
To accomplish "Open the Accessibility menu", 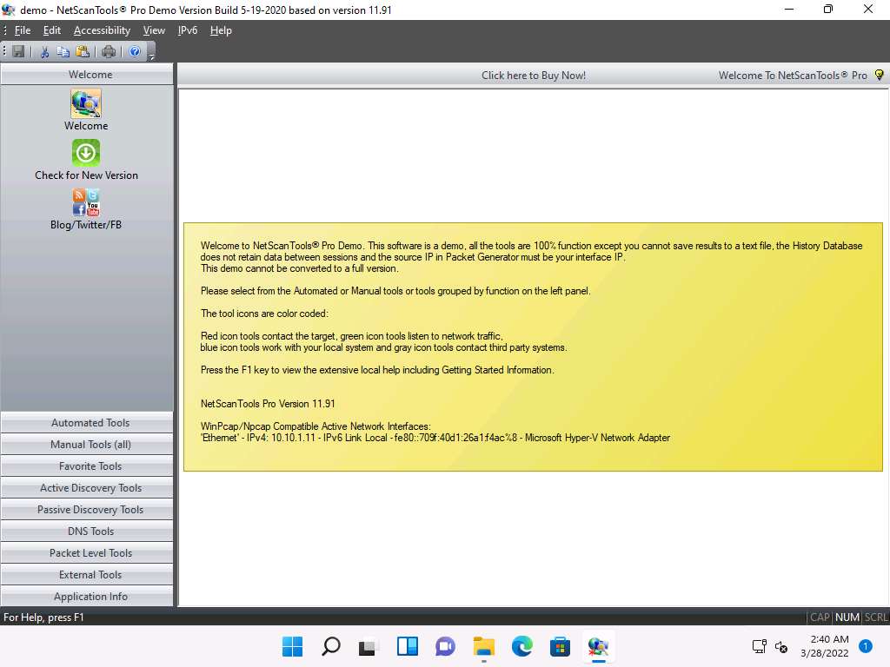I will 102,30.
